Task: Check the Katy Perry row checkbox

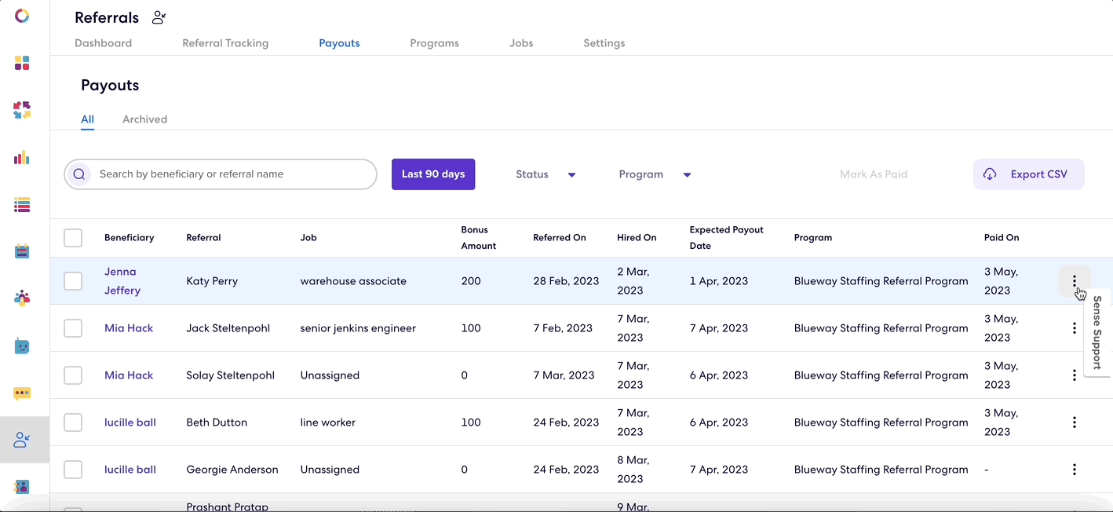Action: [73, 281]
